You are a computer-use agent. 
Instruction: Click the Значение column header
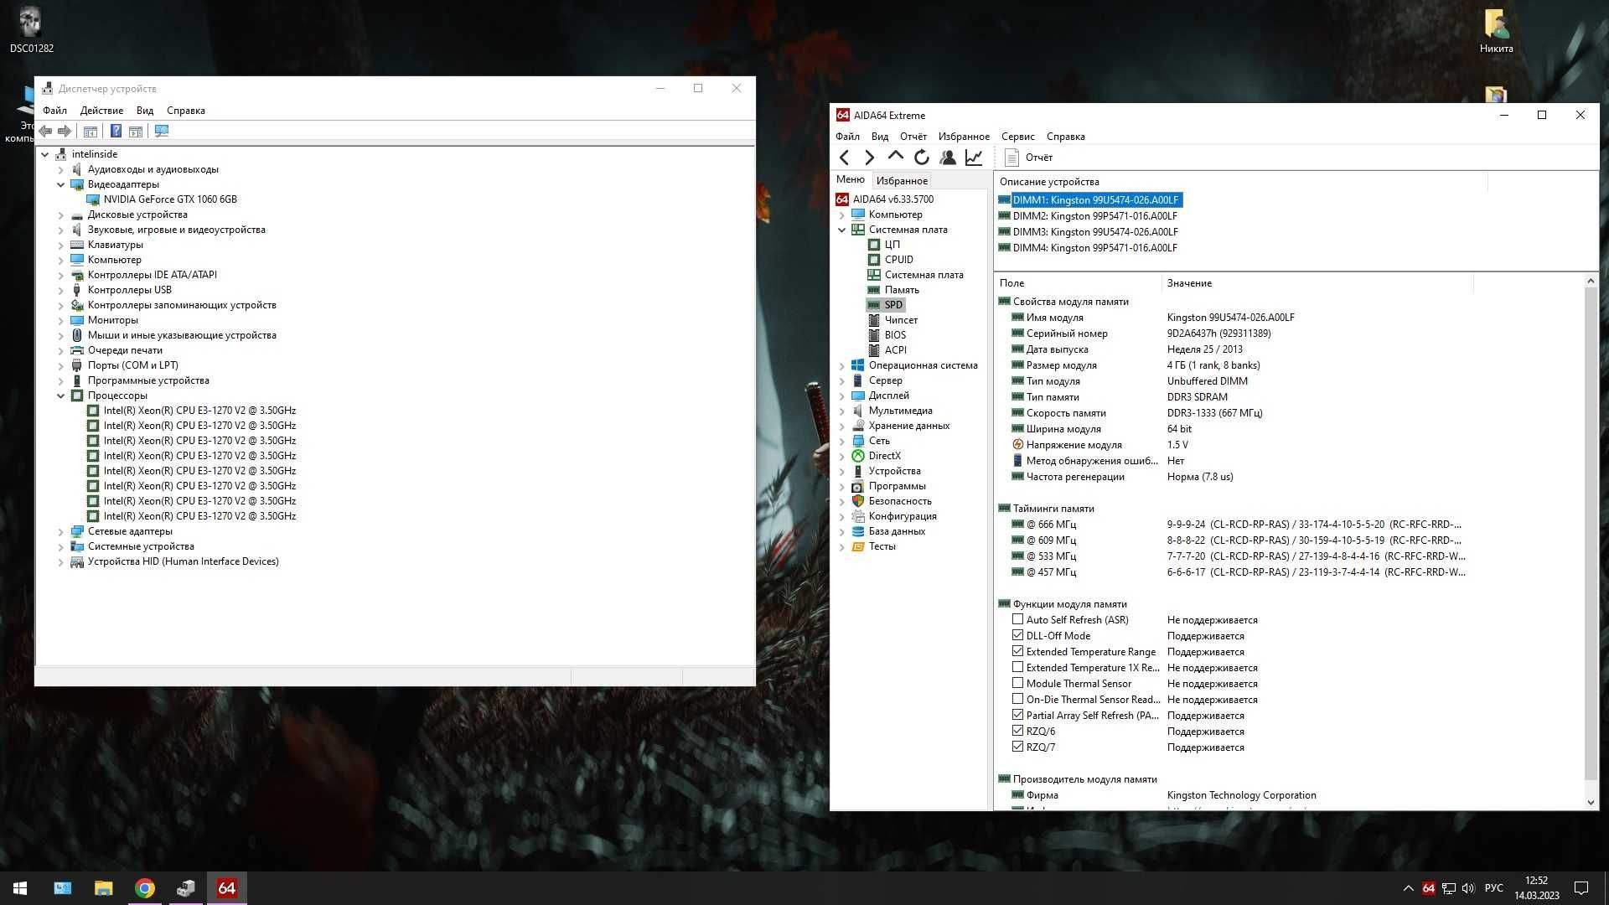tap(1317, 283)
